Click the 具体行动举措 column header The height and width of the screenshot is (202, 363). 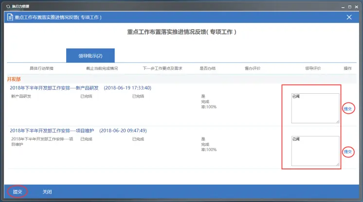41,68
